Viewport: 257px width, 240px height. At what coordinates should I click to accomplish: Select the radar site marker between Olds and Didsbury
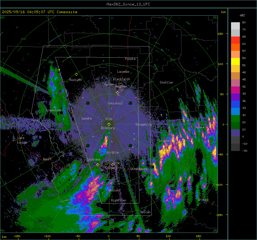(109, 124)
